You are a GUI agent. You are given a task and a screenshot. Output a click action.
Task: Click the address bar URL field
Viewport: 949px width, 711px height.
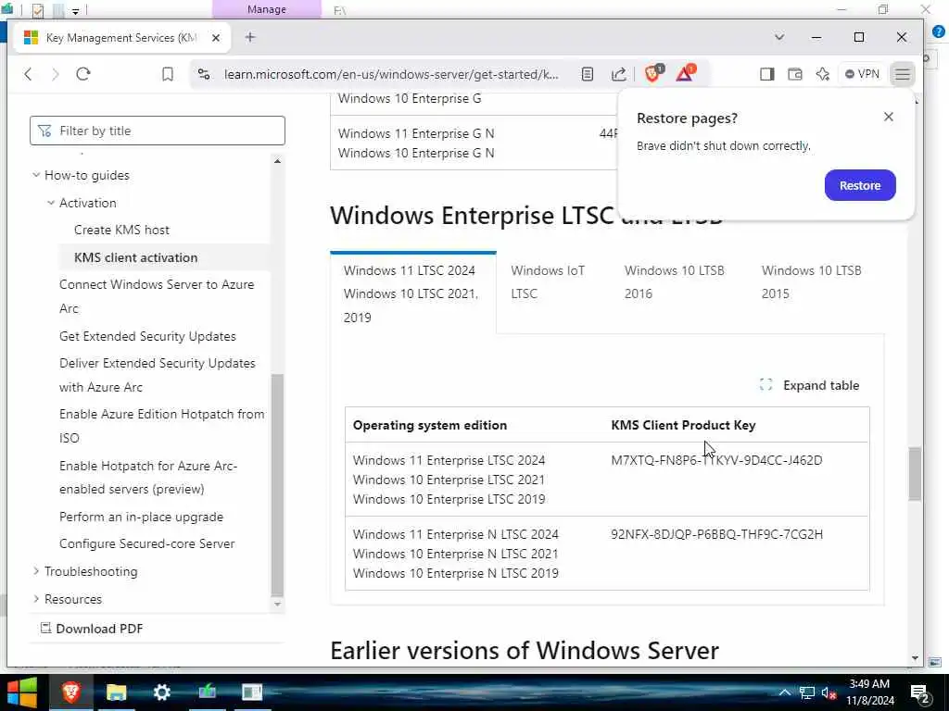[391, 74]
